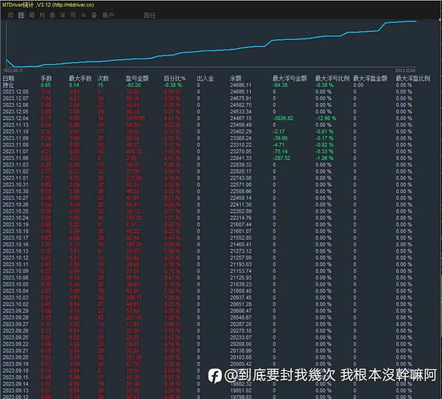
Task: Select the 2023.11.13 date row
Action: tap(16, 125)
